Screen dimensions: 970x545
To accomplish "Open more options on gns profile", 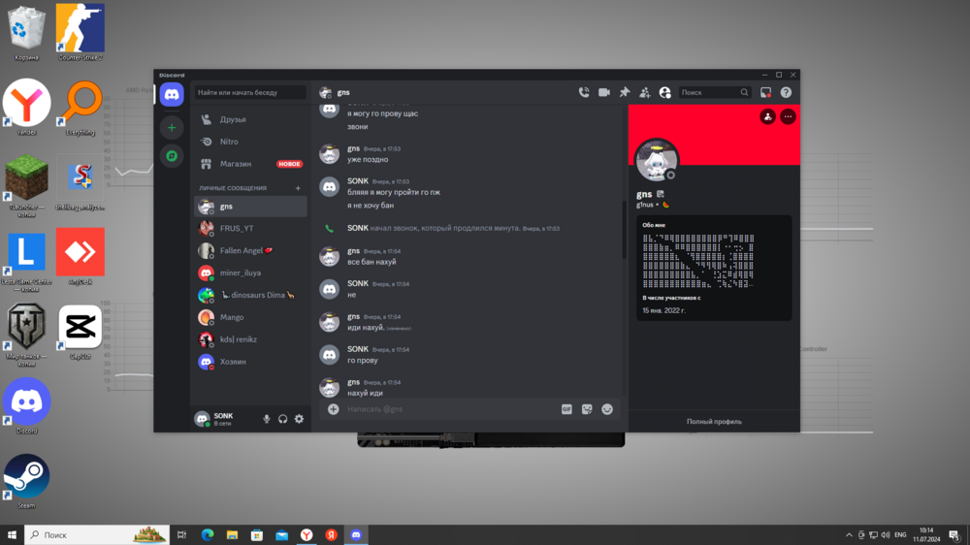I will (788, 116).
